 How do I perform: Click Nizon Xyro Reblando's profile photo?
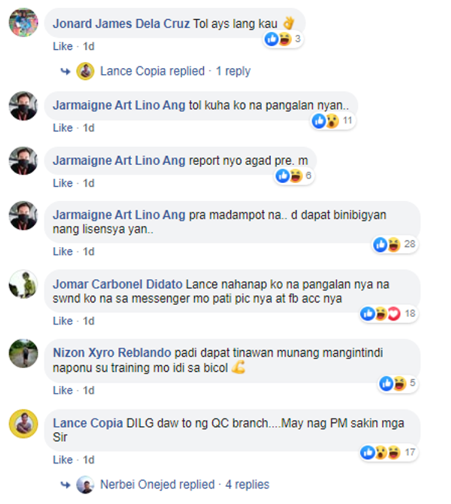tap(23, 353)
